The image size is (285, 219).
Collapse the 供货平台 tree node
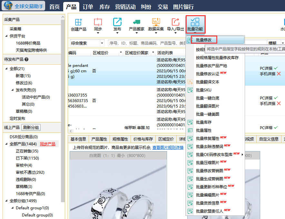point(6,36)
